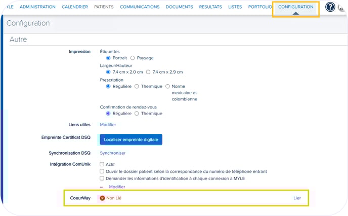Click the Lier link for CoeurWay
Viewport: 348px width, 216px height.
pyautogui.click(x=297, y=198)
